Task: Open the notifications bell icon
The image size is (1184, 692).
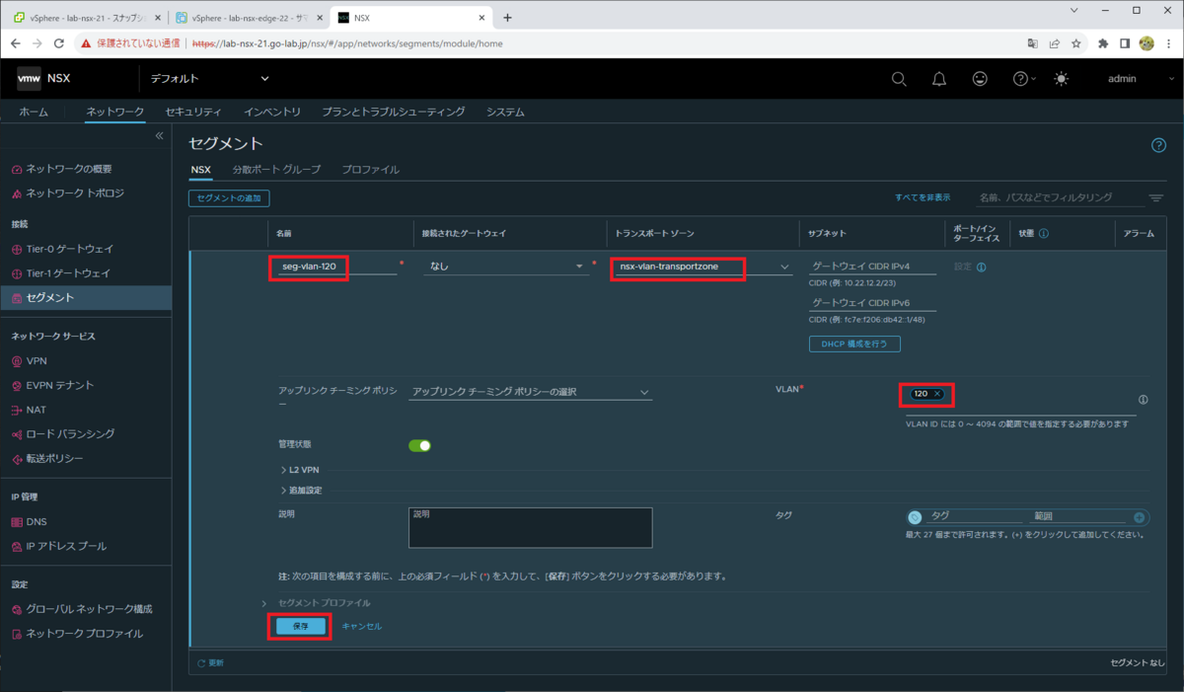Action: (939, 79)
